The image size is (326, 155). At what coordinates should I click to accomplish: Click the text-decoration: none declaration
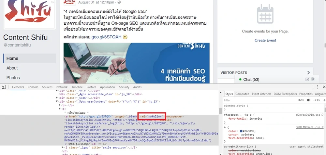[246, 138]
